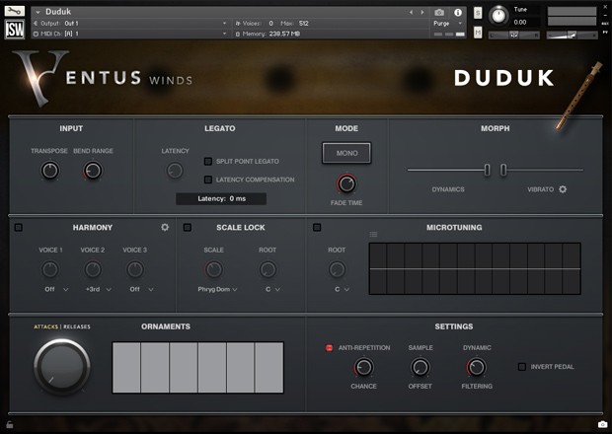
Task: Click the Harmony Voice 1 knob
Action: pyautogui.click(x=50, y=269)
